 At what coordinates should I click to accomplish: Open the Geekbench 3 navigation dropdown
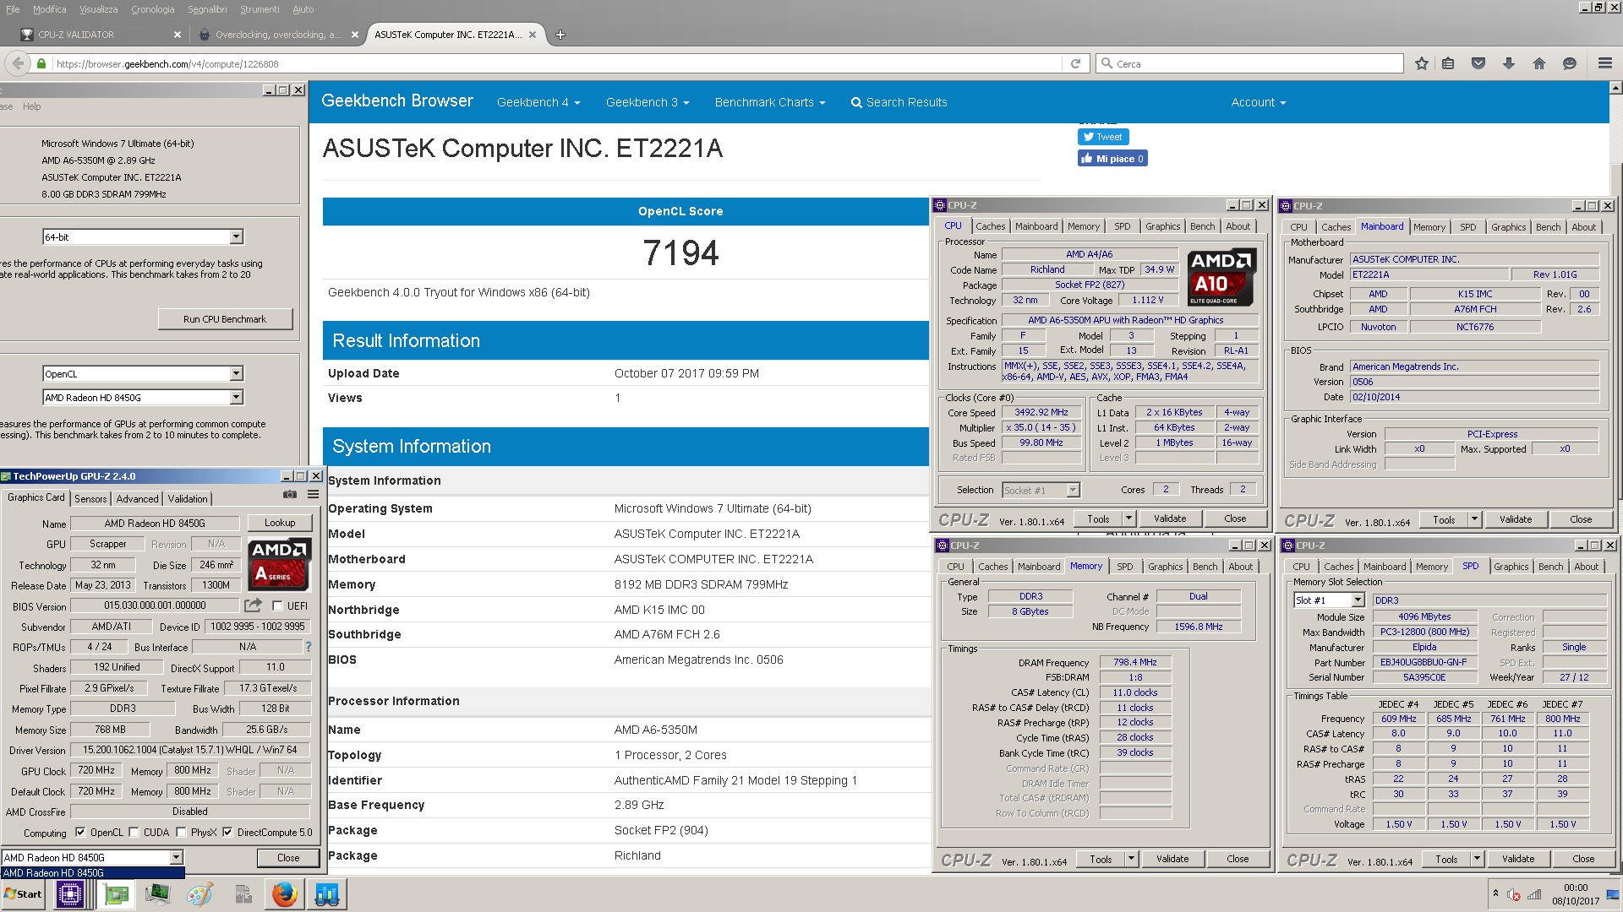click(648, 102)
